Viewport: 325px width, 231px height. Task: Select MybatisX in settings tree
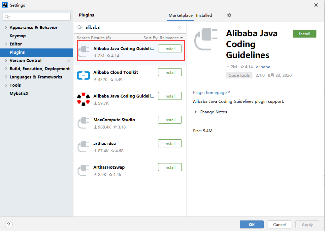tap(19, 93)
